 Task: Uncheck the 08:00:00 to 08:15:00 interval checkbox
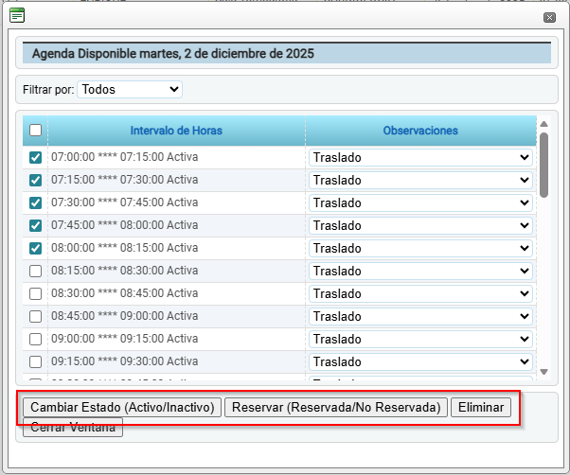tap(35, 248)
